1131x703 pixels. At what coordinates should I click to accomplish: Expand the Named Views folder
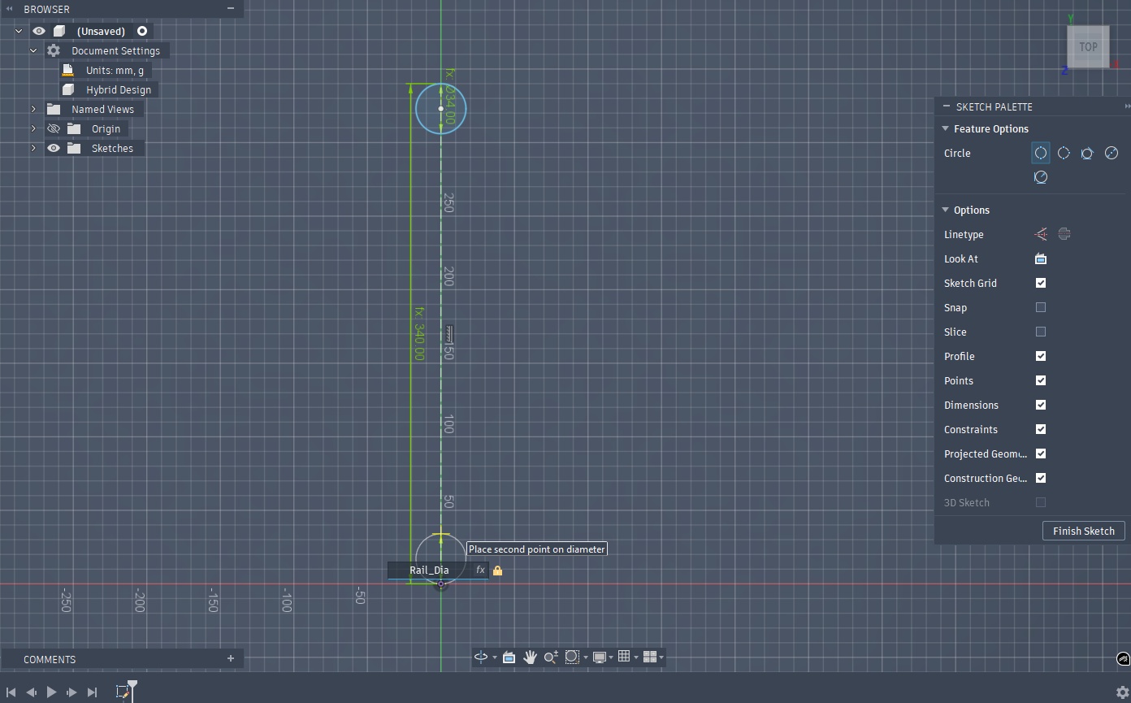(x=33, y=109)
